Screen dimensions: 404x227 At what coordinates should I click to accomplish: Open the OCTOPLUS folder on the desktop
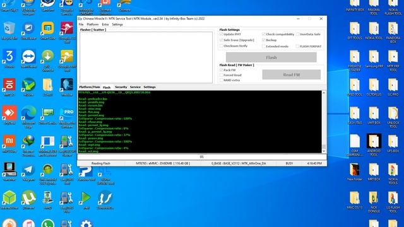click(374, 87)
